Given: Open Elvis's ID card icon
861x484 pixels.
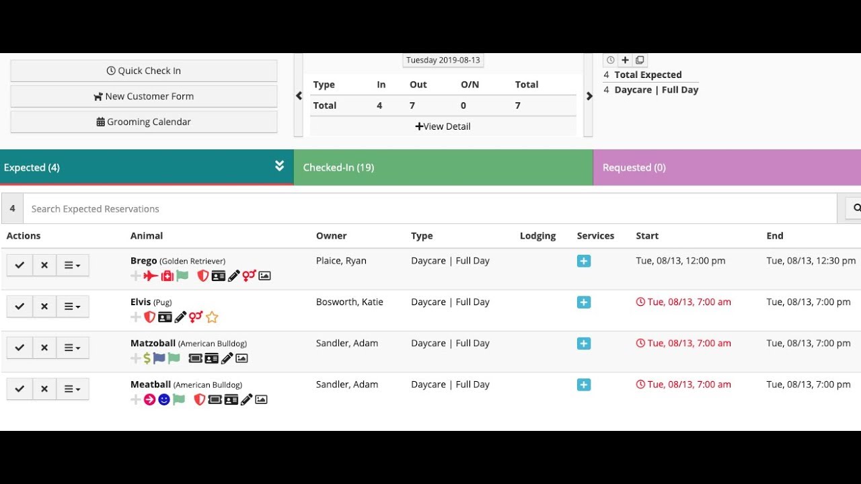Looking at the screenshot, I should point(165,317).
